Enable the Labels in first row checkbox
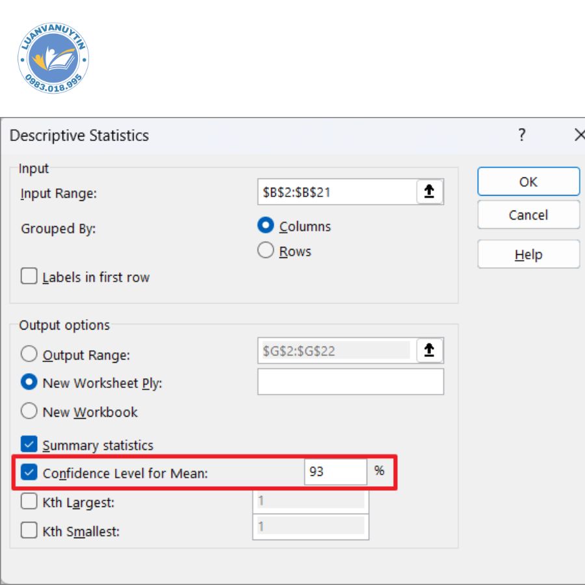This screenshot has width=585, height=585. coord(29,277)
